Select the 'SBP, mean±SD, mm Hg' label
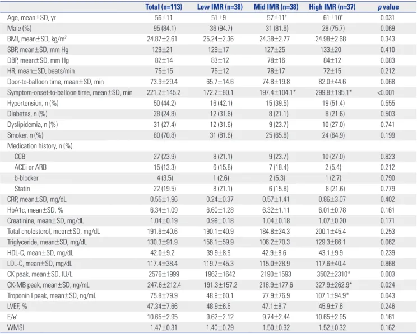 [38, 50]
